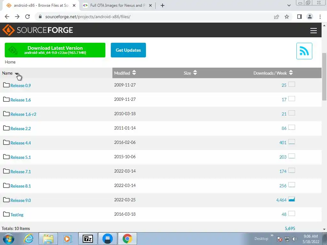This screenshot has height=245, width=327.
Task: View the Release 9.0 download stats chart
Action: point(292,199)
